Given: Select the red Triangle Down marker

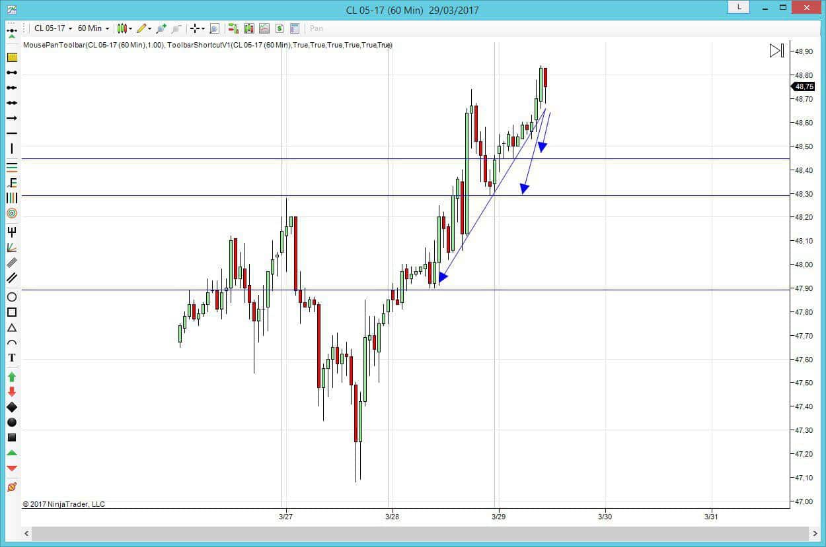Looking at the screenshot, I should 12,468.
